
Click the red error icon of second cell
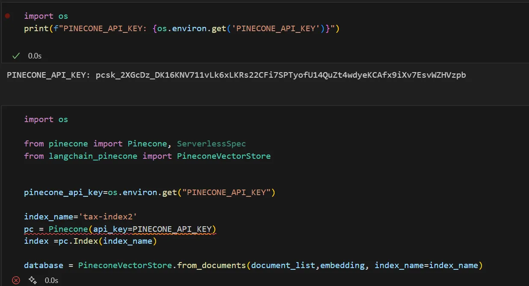16,280
